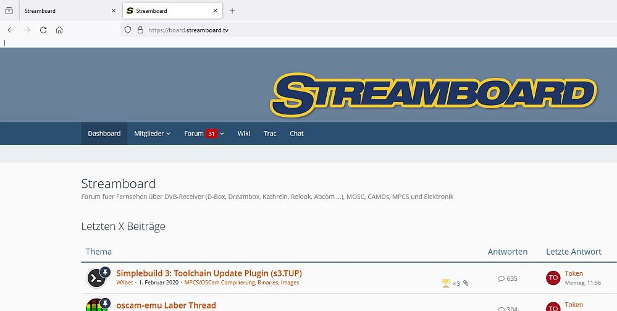Viewport: 617px width, 311px height.
Task: Expand the Mitglieder dropdown menu
Action: pos(152,134)
